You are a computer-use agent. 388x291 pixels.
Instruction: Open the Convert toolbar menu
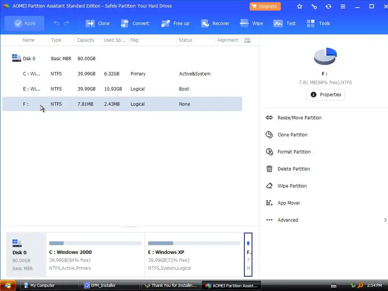point(135,23)
